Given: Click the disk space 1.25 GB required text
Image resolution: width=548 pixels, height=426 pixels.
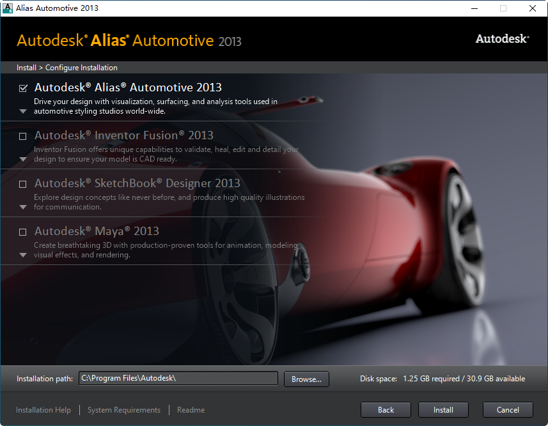Looking at the screenshot, I should tap(464, 379).
